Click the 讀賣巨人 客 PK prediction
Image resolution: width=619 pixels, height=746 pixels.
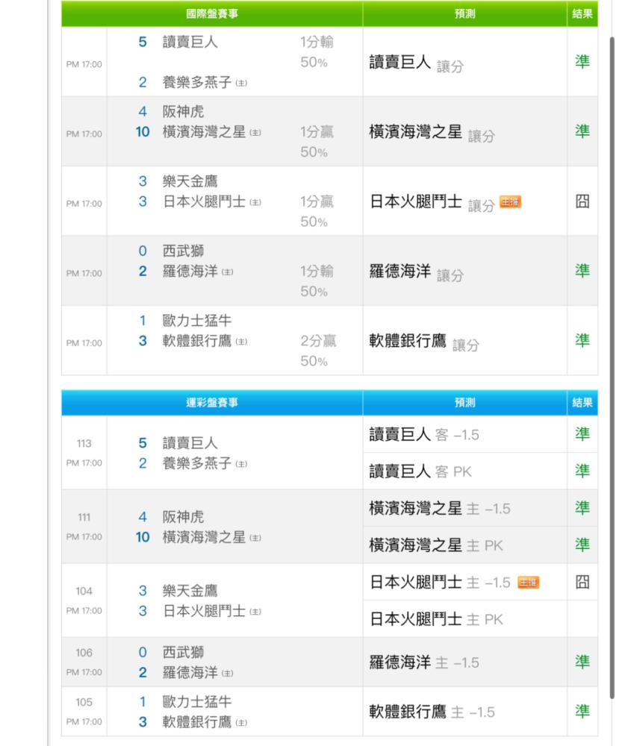coord(420,471)
